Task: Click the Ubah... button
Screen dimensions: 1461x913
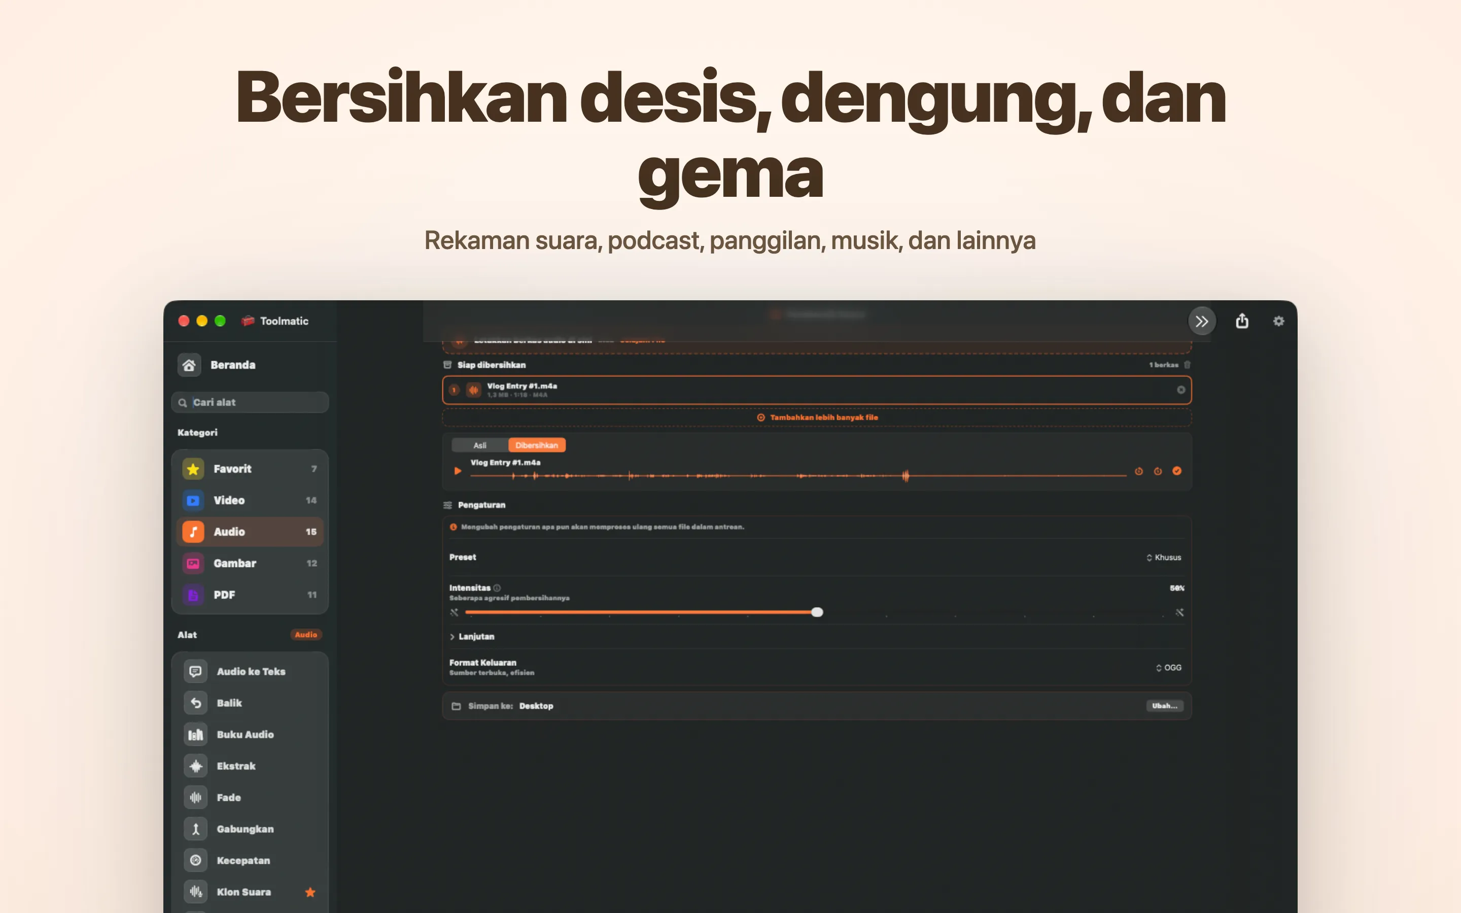Action: point(1165,706)
